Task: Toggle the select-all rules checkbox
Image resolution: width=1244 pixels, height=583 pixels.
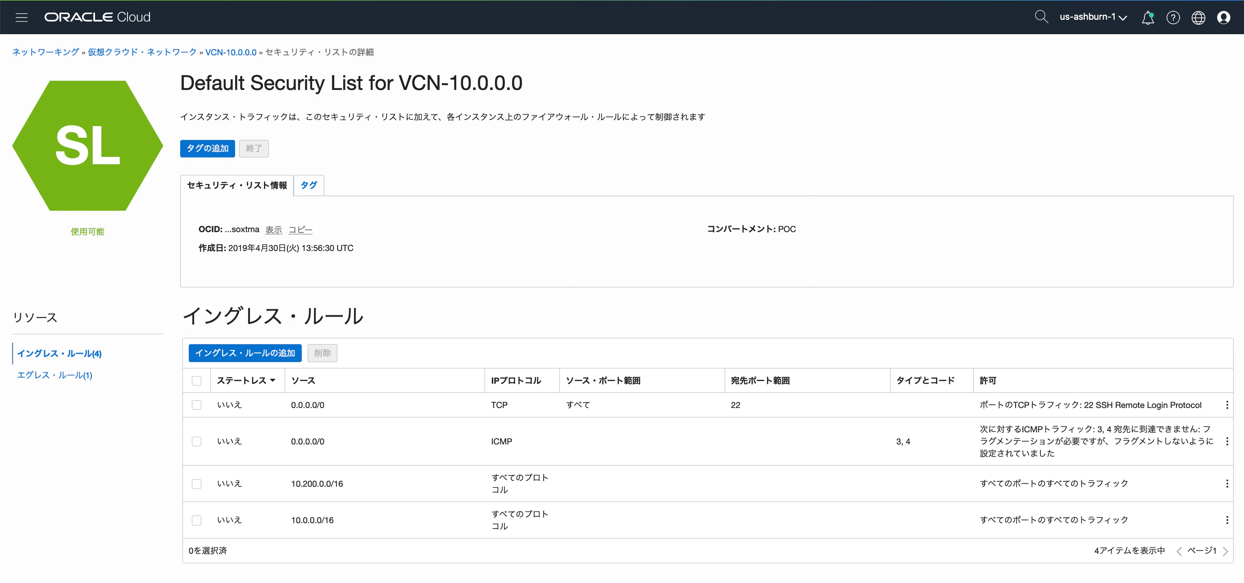Action: coord(196,381)
